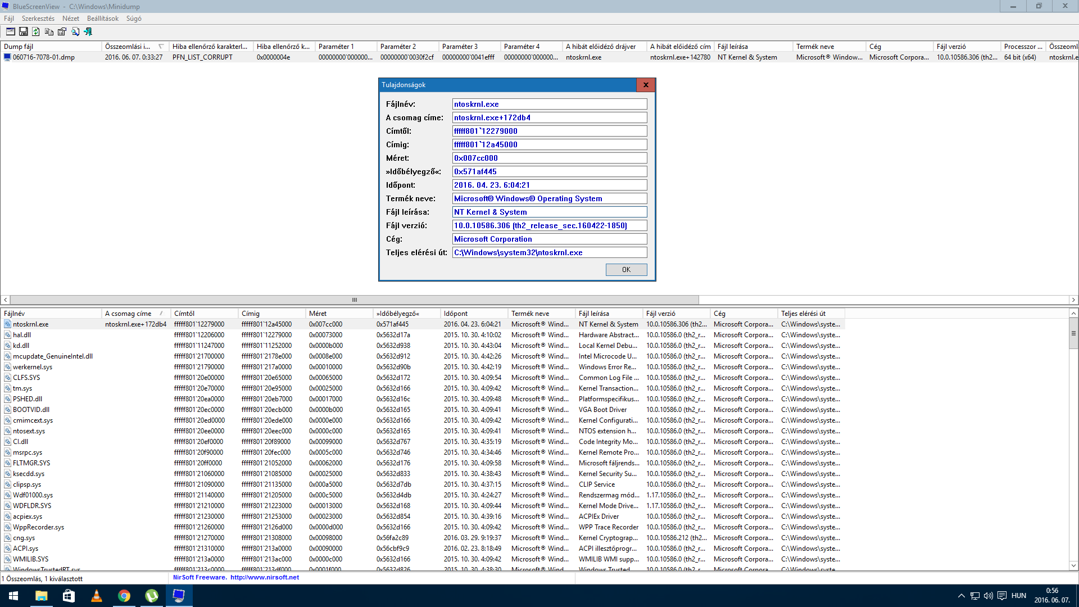Click the upper pane horizontal scrollbar thumb

[354, 300]
